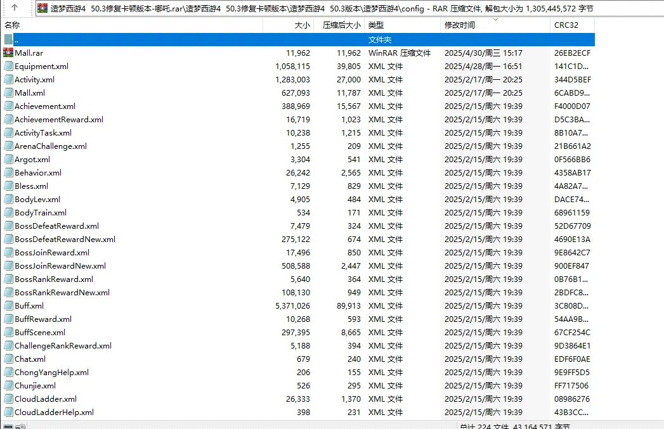Viewport: 664px width, 429px height.
Task: Click the drive icon in the status bar
Action: point(8,426)
